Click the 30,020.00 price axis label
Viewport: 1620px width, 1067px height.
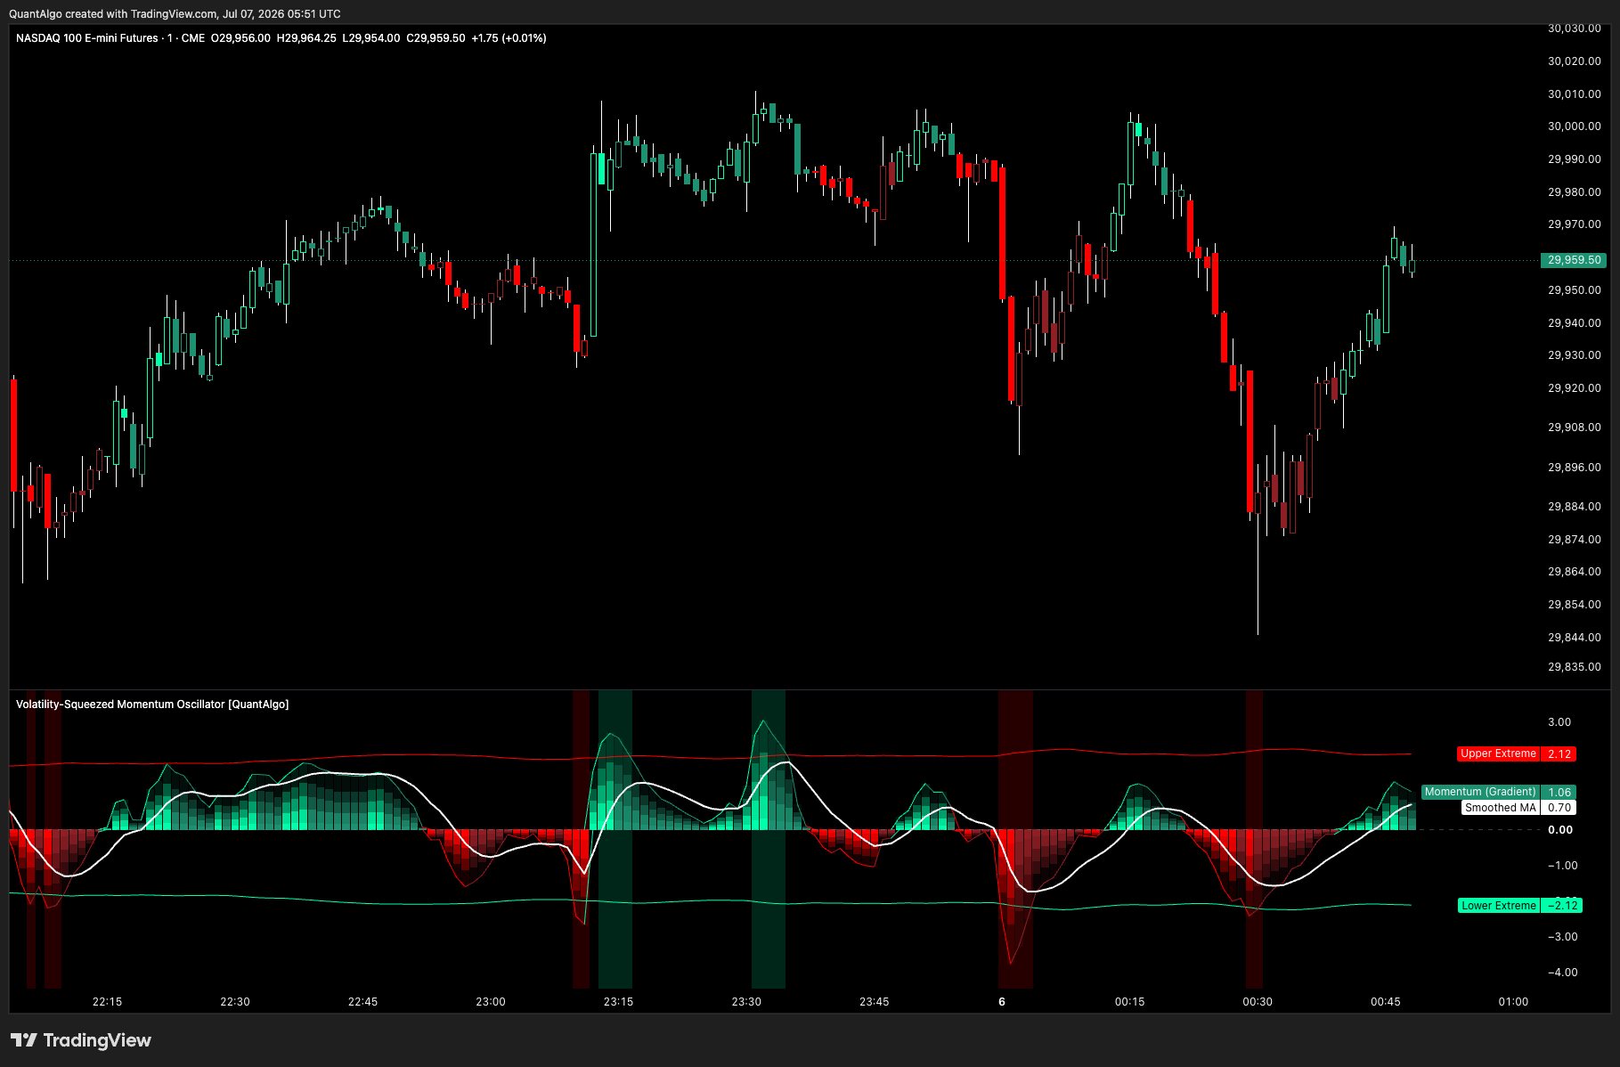(1574, 61)
